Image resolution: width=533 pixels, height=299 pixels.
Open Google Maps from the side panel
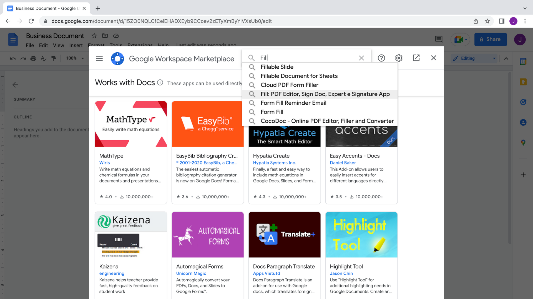coord(523,143)
